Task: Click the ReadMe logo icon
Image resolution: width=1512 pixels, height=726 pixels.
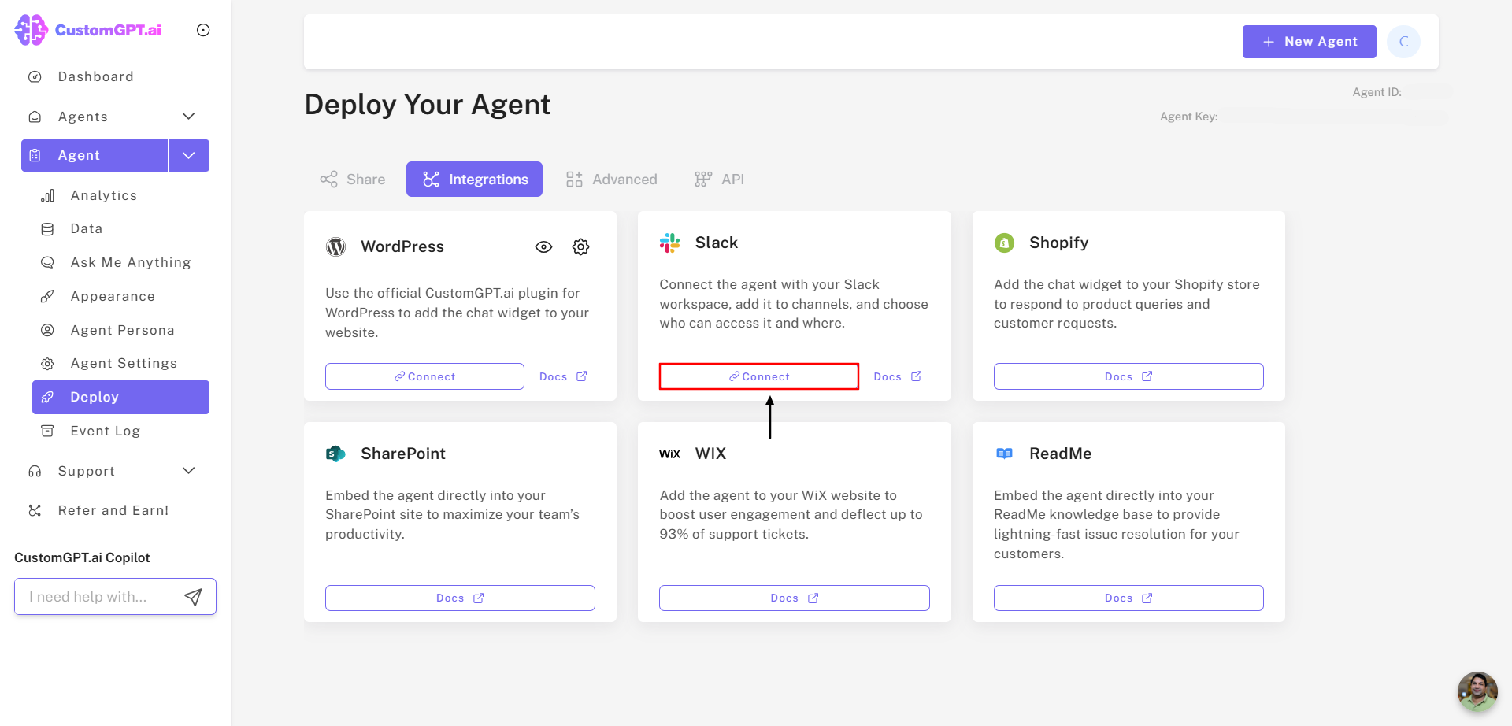Action: [1004, 454]
